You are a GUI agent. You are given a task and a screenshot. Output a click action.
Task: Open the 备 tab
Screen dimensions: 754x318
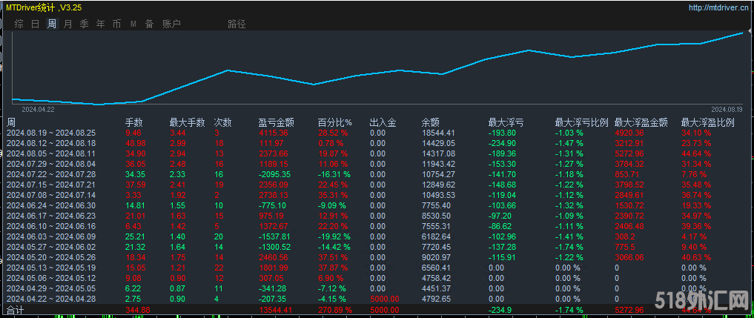tap(150, 24)
